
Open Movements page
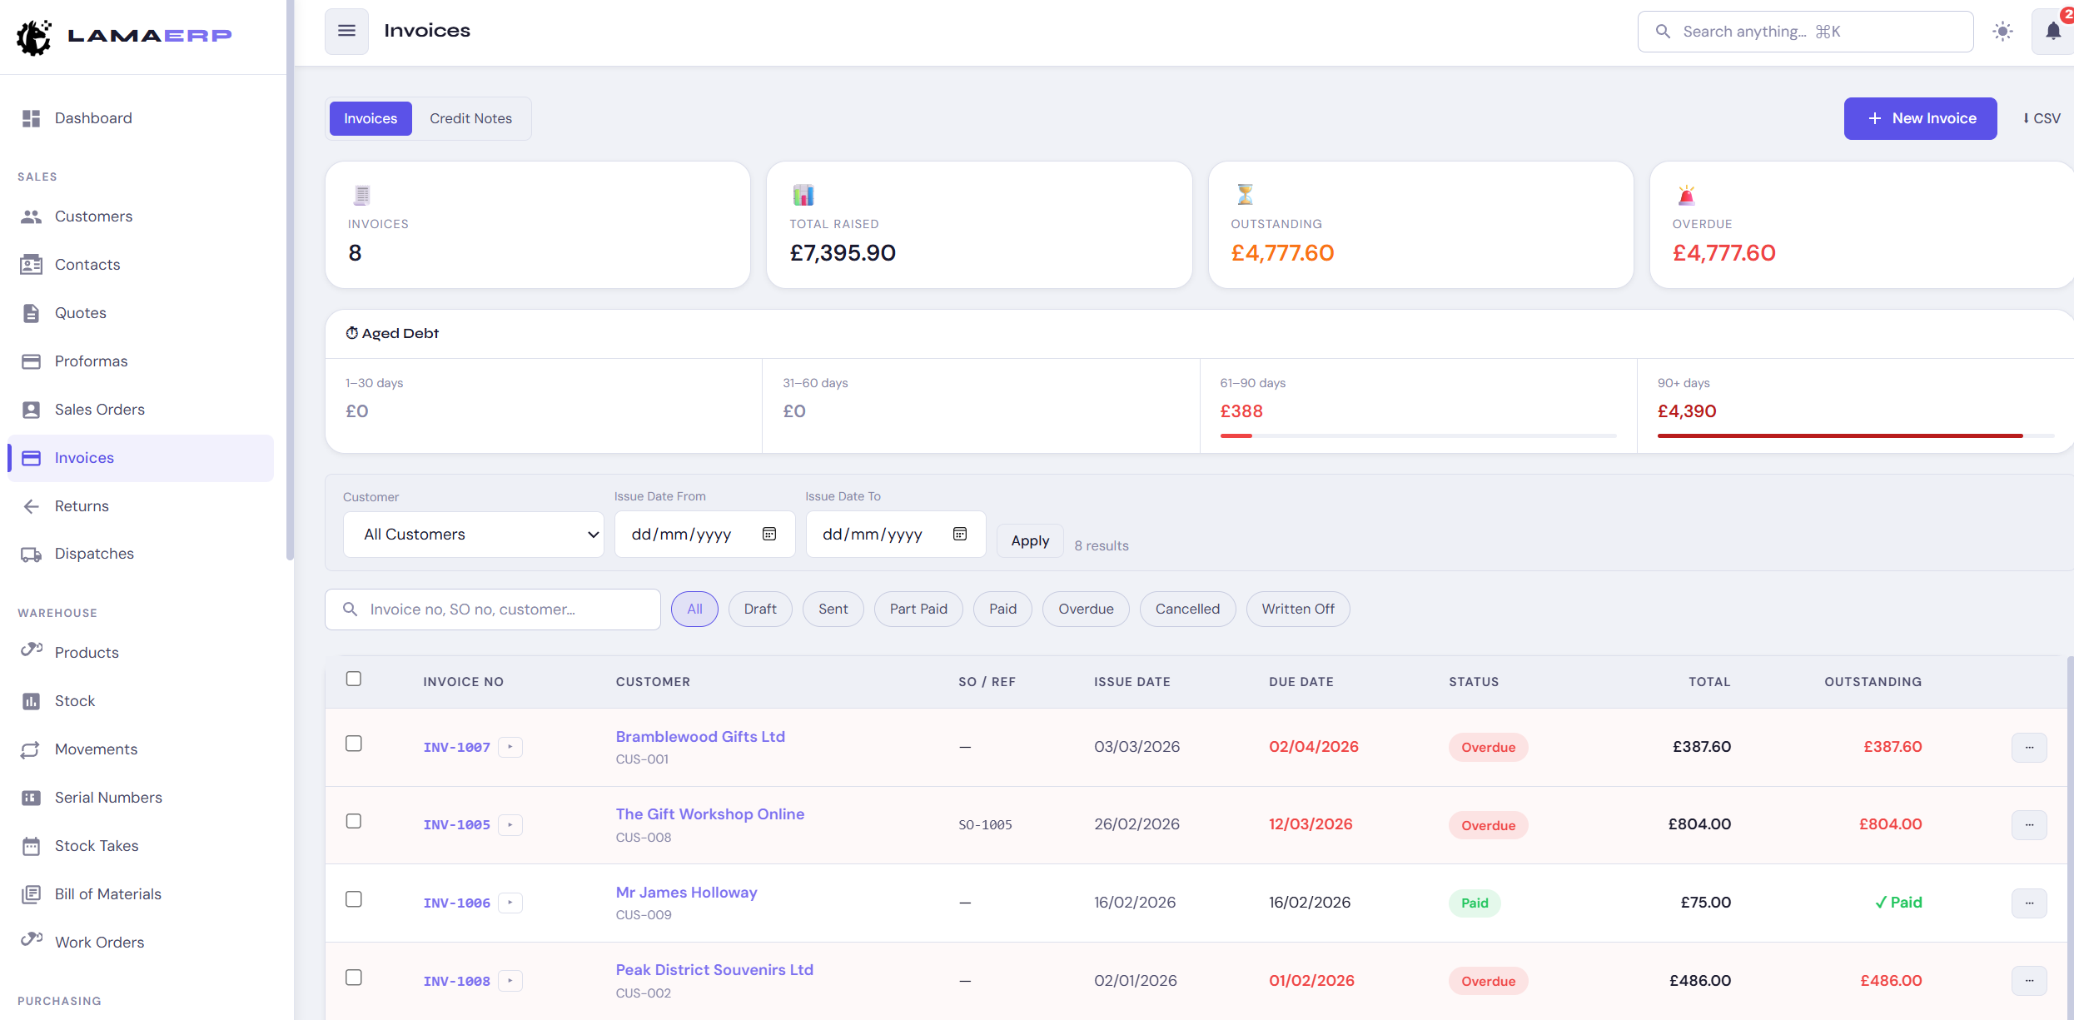pyautogui.click(x=140, y=749)
